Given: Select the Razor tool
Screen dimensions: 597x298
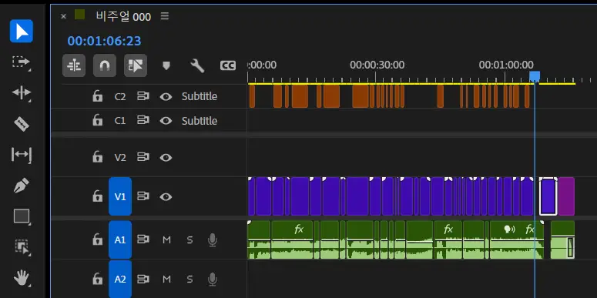Looking at the screenshot, I should [x=22, y=124].
